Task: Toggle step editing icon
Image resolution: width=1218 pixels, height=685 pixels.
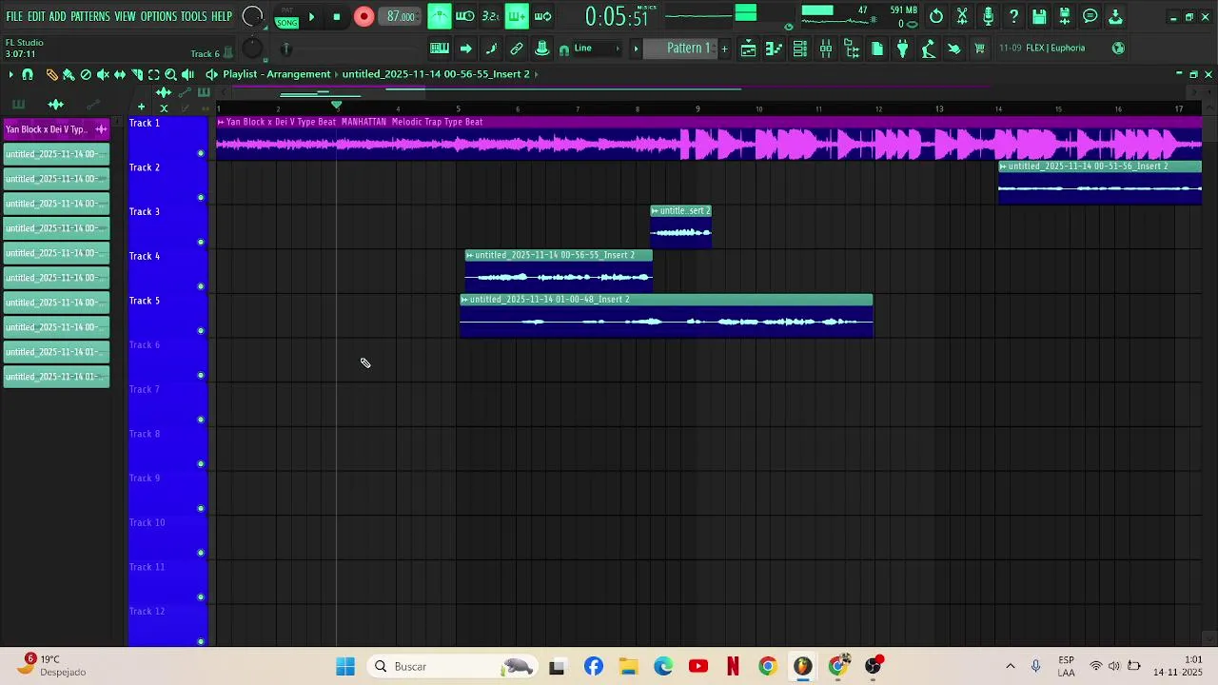Action: (491, 49)
